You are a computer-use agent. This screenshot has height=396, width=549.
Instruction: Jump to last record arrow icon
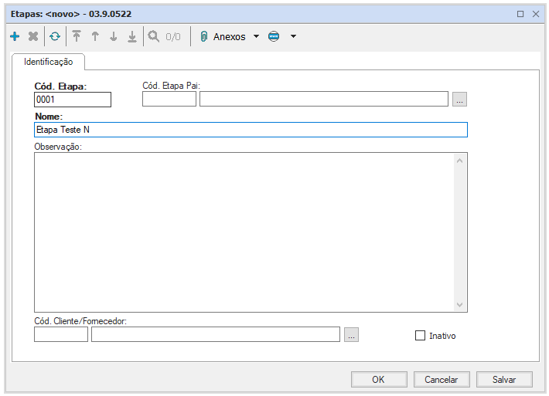tap(132, 36)
